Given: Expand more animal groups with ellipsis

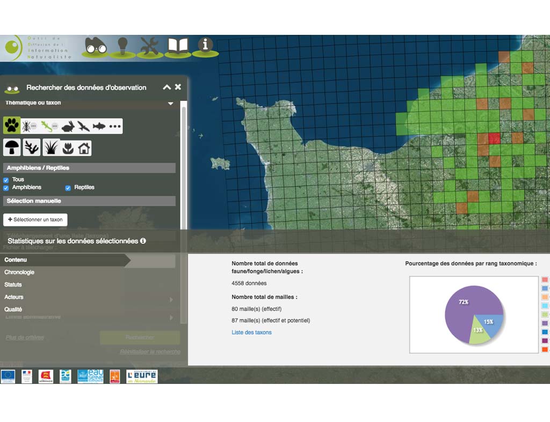Looking at the screenshot, I should pyautogui.click(x=115, y=127).
